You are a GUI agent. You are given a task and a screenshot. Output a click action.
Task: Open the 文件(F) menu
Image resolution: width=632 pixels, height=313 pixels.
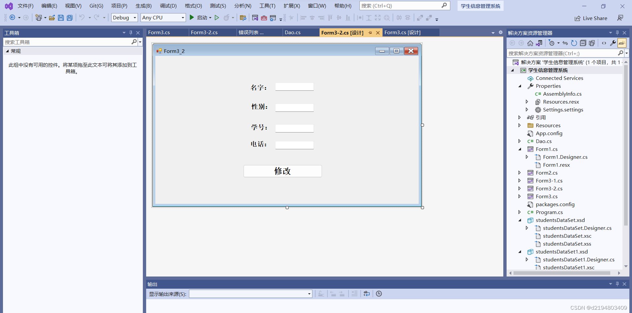(x=25, y=6)
